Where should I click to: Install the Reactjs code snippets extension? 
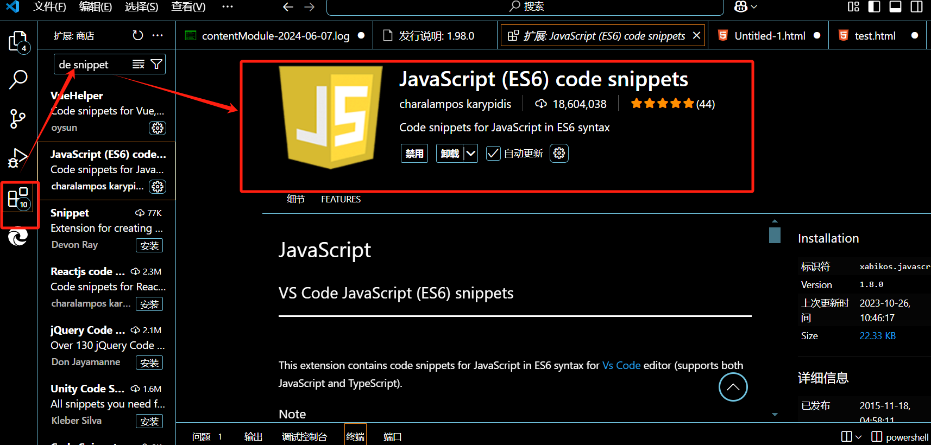149,304
